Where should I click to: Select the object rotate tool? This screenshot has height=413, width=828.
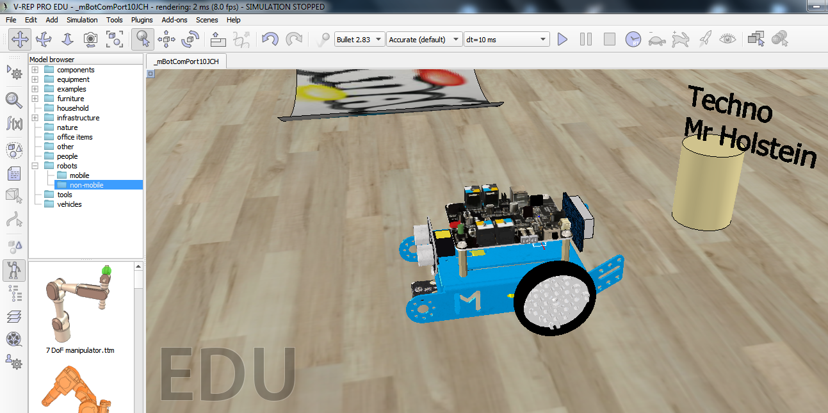(190, 39)
